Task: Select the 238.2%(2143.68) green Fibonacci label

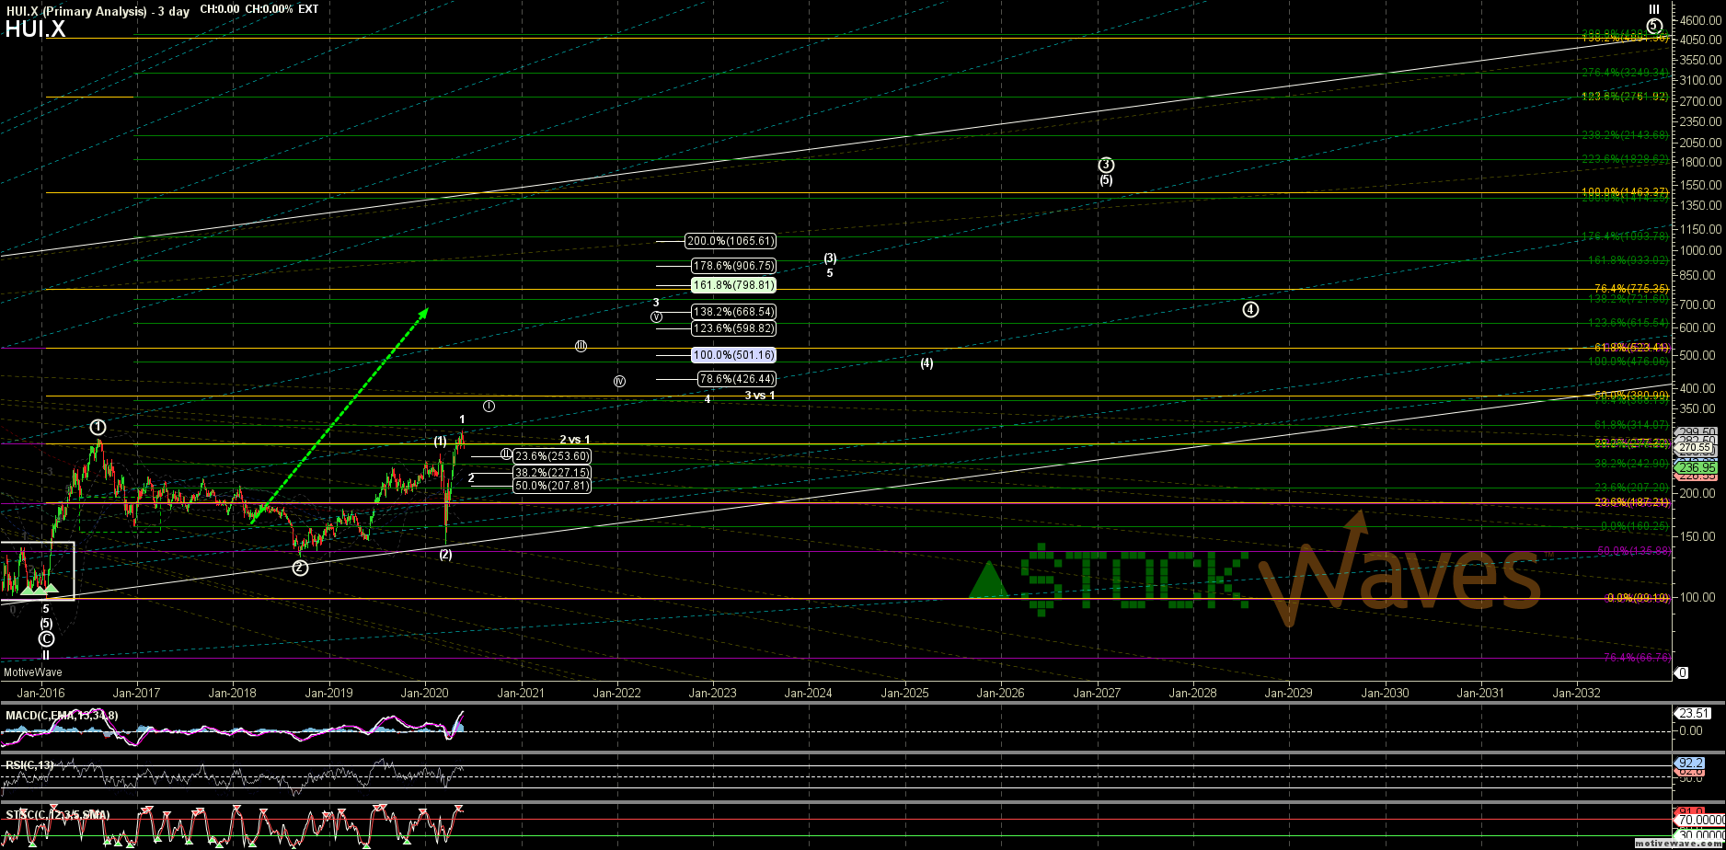Action: [1625, 135]
